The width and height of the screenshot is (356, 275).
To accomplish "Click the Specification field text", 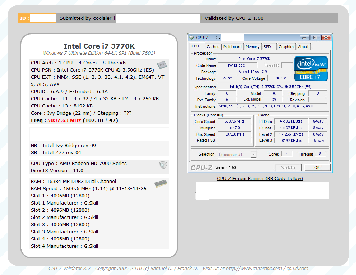I will 272,87.
